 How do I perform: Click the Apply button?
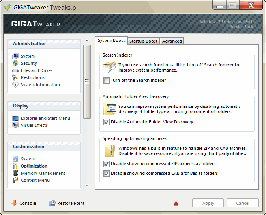point(208,203)
